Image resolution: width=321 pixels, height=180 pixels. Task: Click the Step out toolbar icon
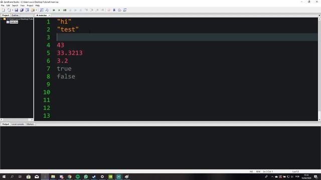point(97,10)
